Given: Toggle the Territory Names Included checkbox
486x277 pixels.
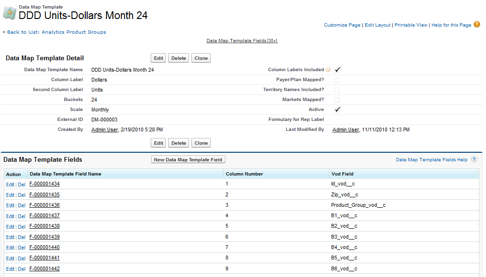Looking at the screenshot, I should pyautogui.click(x=337, y=90).
